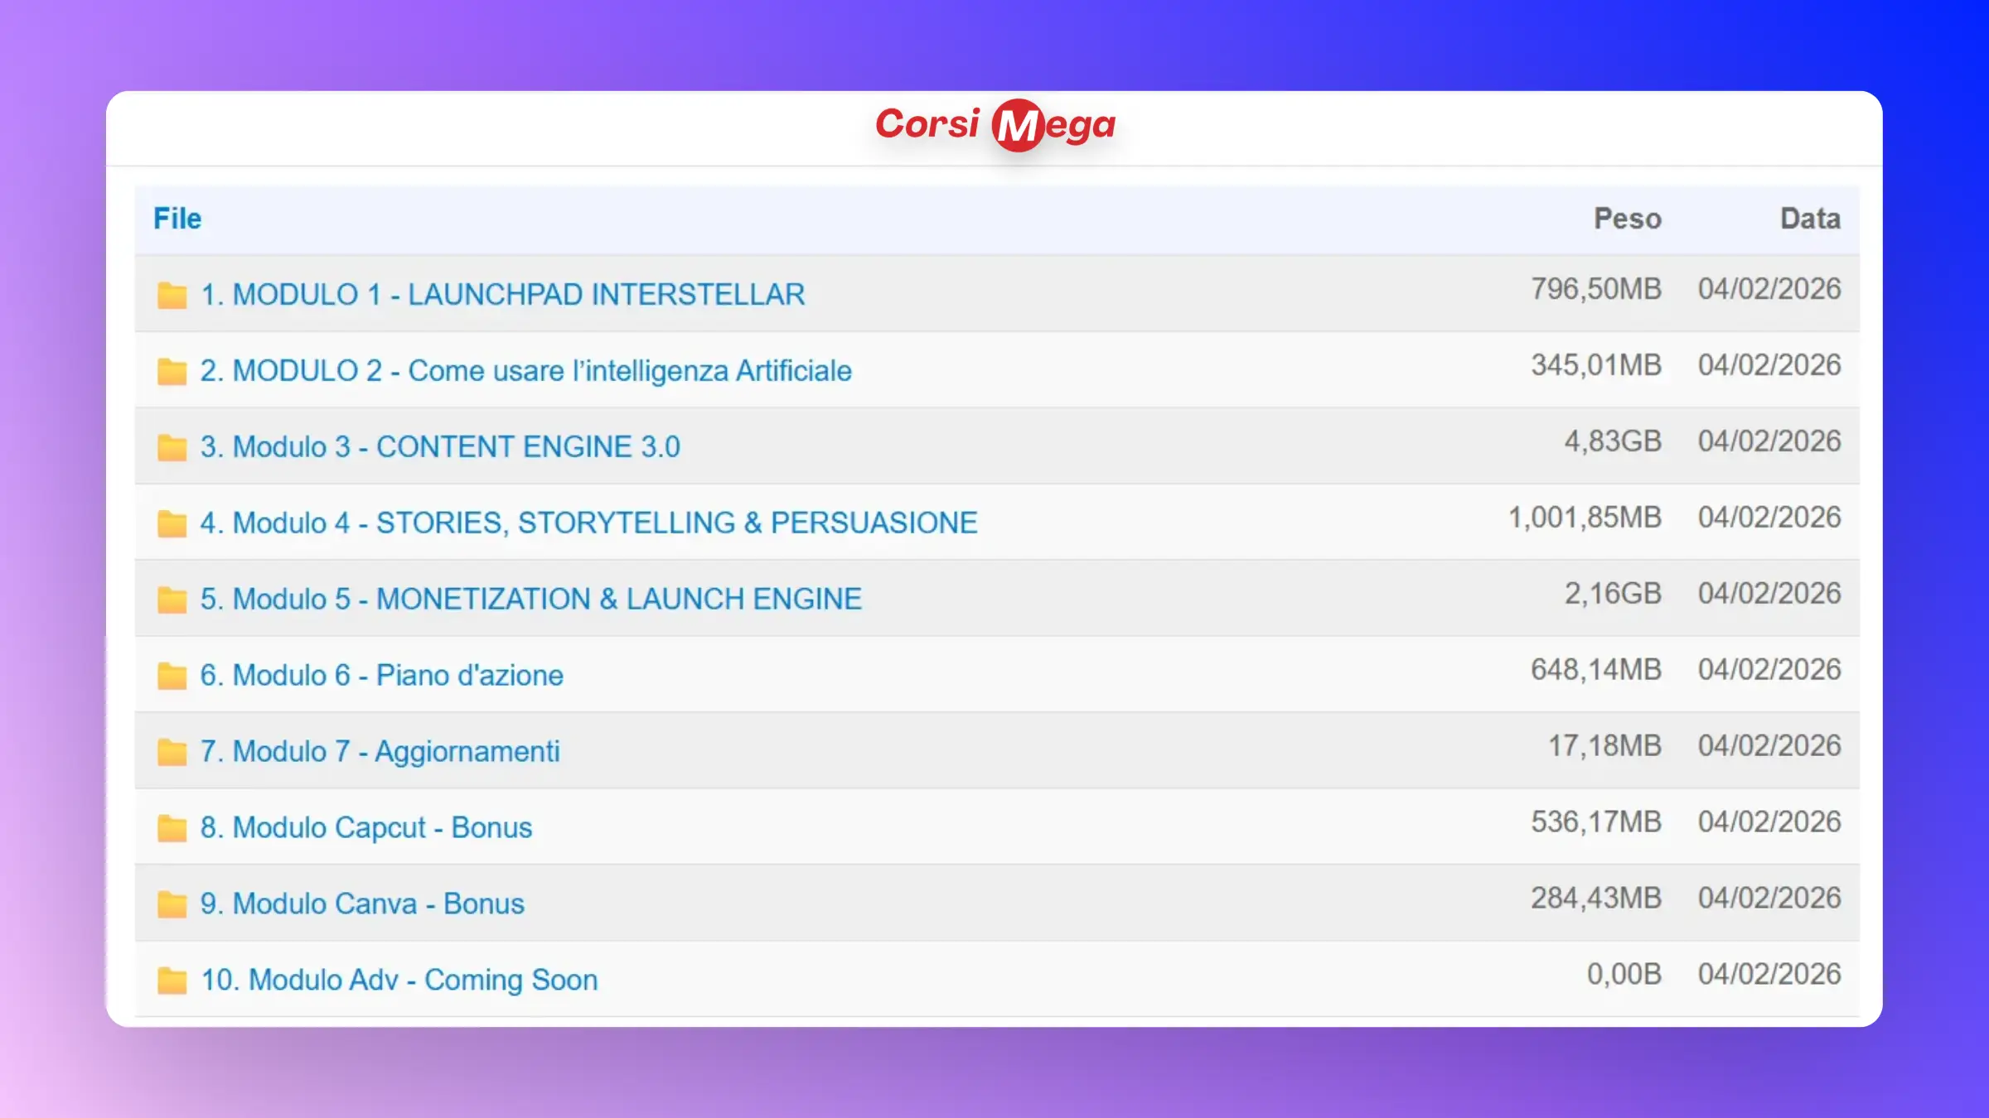This screenshot has height=1118, width=1989.
Task: Click the Corsi Mega logo
Action: [995, 125]
